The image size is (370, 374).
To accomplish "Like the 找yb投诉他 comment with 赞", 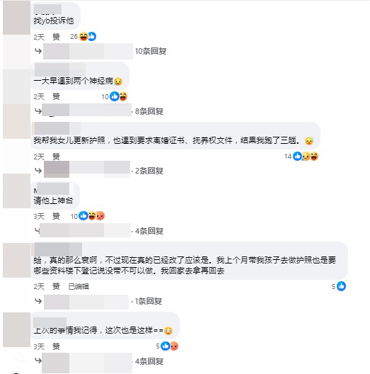I will (56, 37).
